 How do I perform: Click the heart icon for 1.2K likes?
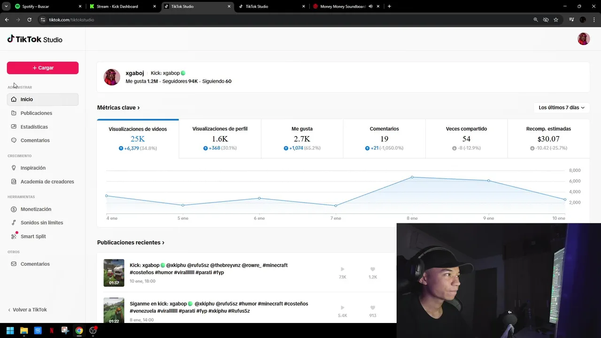[373, 269]
